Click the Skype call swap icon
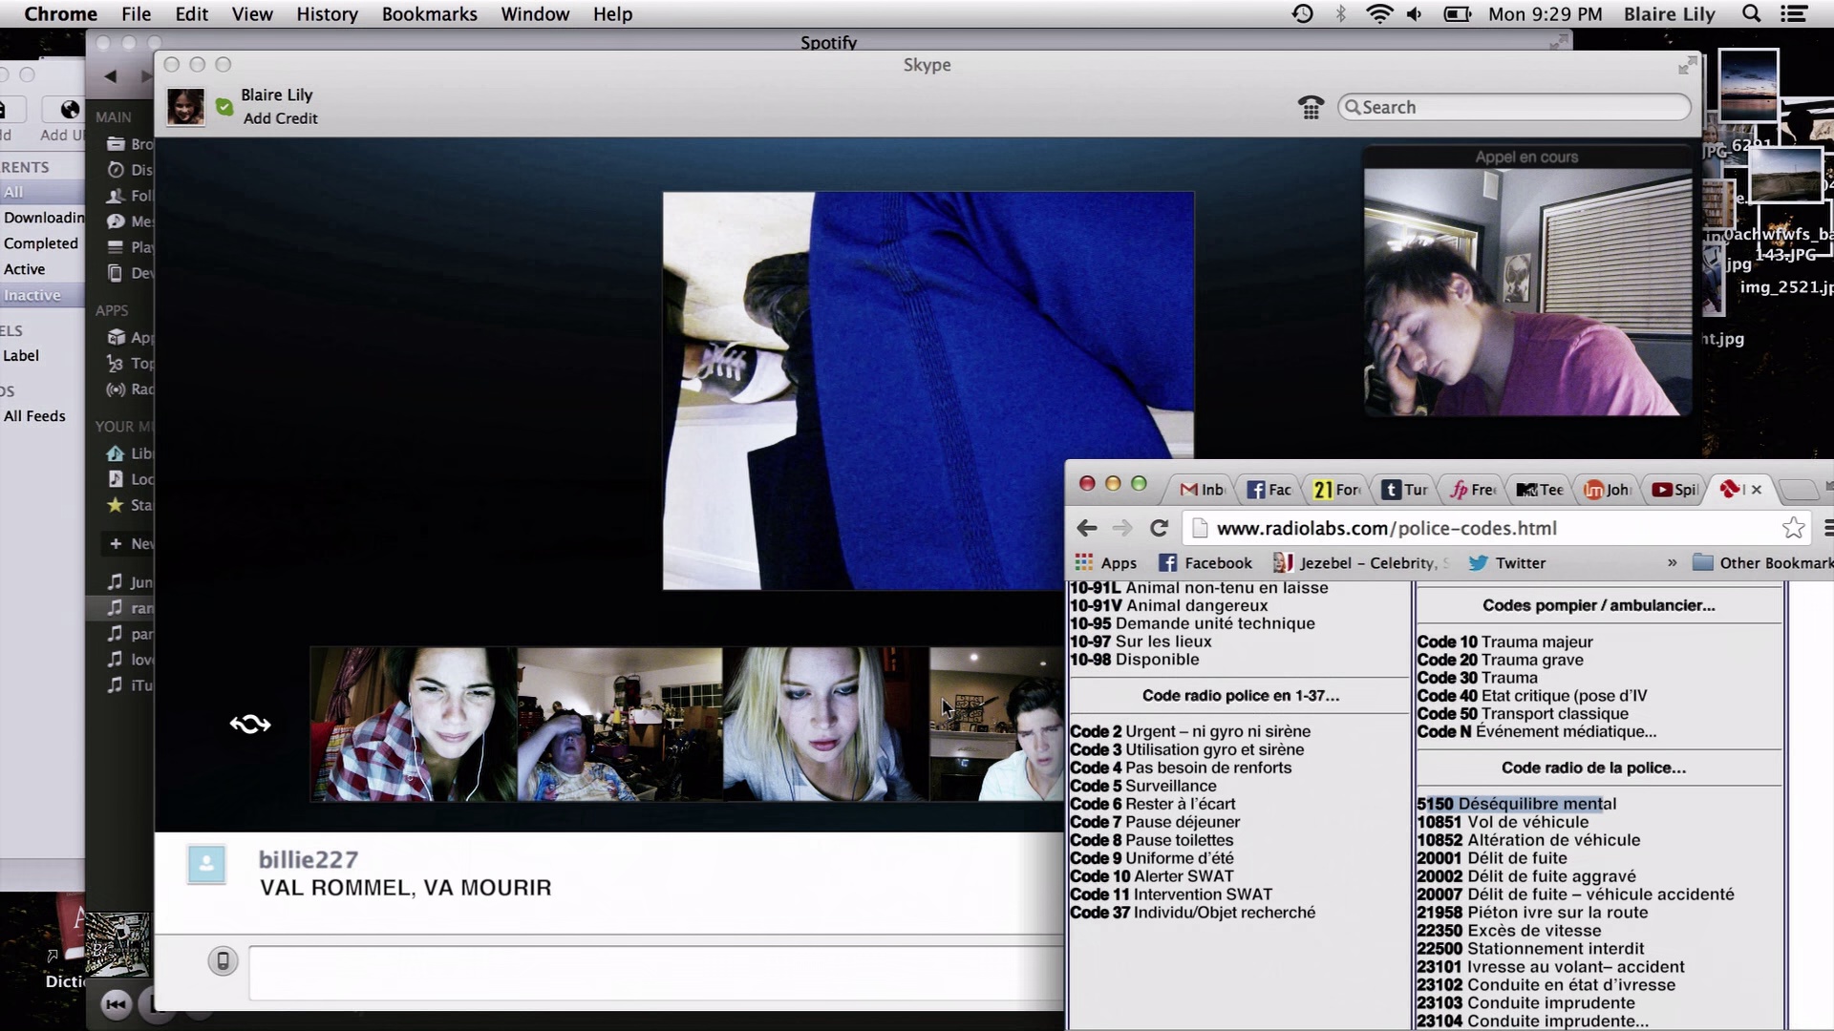 click(x=250, y=725)
